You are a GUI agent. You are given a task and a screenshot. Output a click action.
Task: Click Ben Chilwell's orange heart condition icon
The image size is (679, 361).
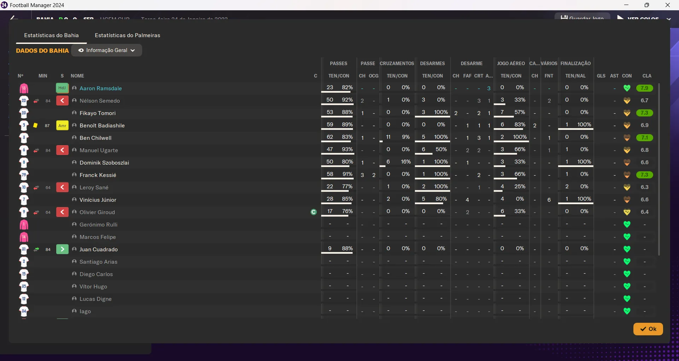(627, 138)
